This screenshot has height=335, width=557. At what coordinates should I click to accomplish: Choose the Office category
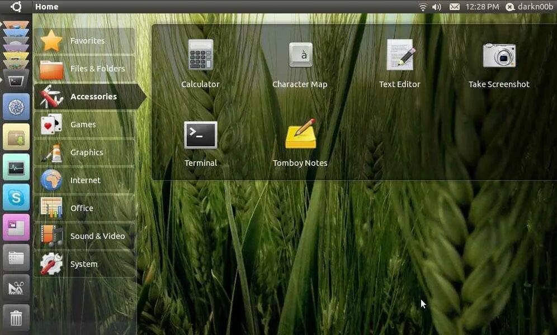pos(84,208)
